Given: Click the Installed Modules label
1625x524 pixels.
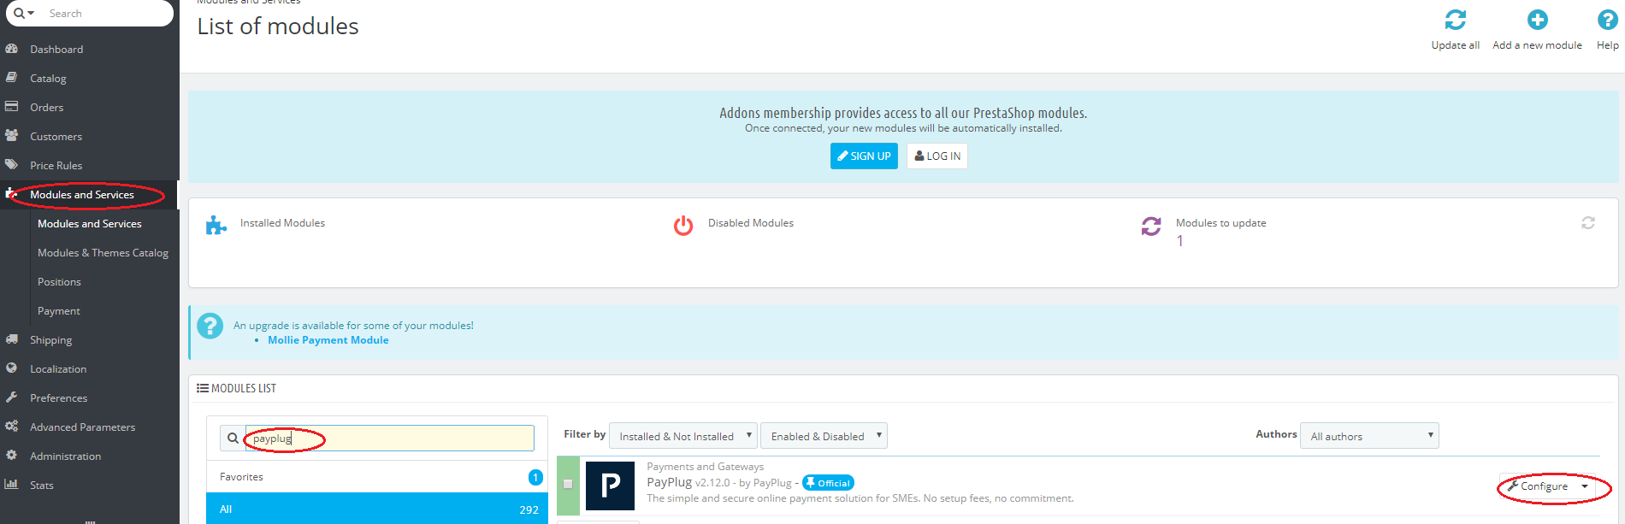Looking at the screenshot, I should [x=282, y=223].
